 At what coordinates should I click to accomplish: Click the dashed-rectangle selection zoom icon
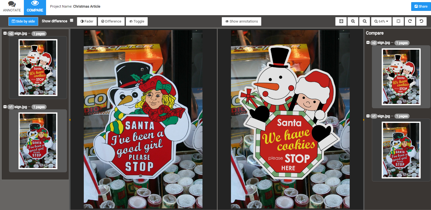[x=398, y=21]
